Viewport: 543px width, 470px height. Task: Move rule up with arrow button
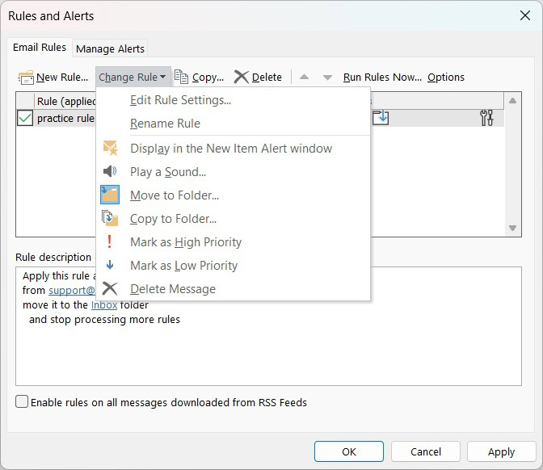(304, 78)
